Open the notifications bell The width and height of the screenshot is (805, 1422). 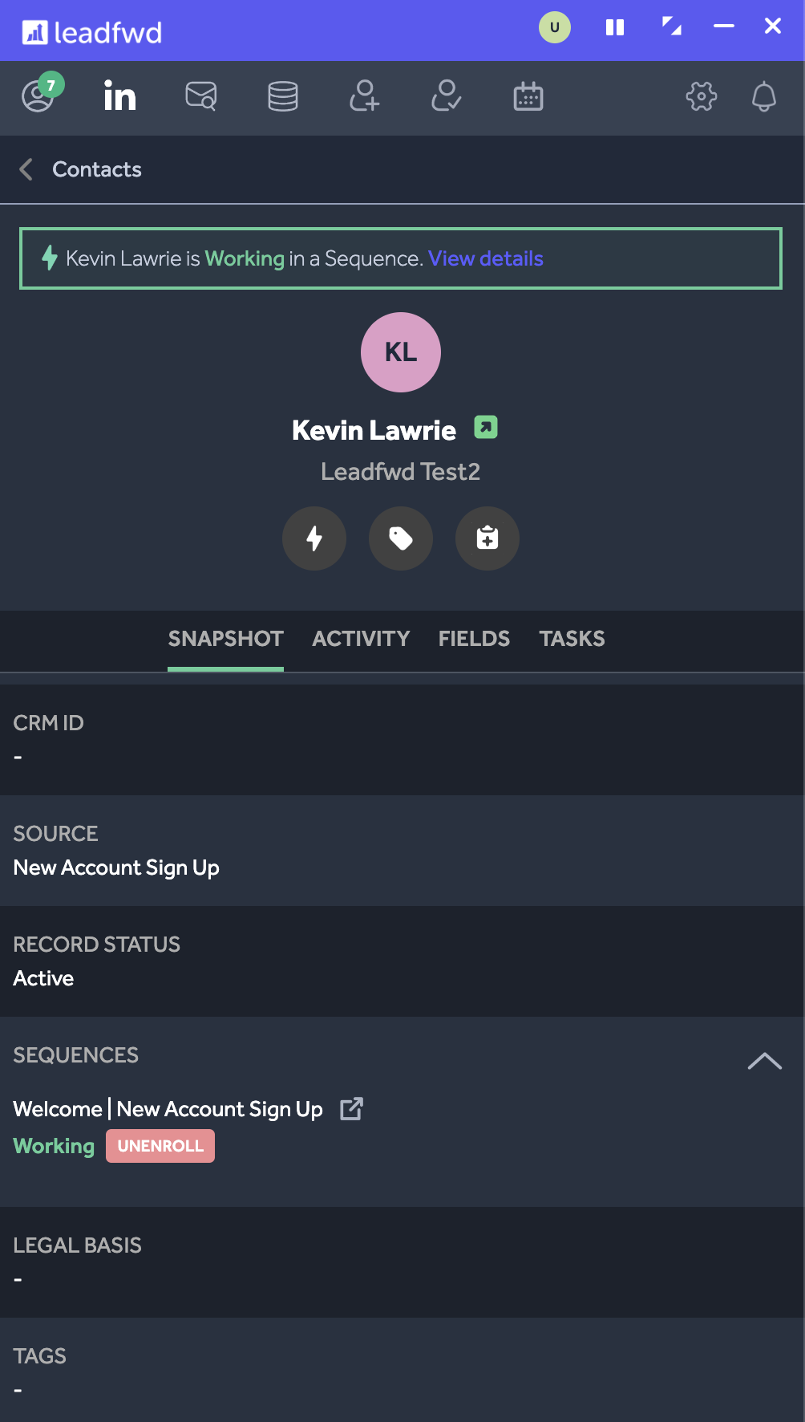tap(764, 96)
